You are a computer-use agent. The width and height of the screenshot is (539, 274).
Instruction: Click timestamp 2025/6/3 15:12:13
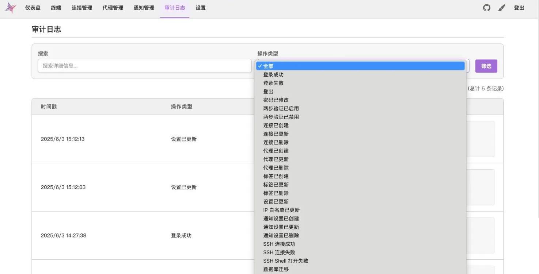[63, 139]
